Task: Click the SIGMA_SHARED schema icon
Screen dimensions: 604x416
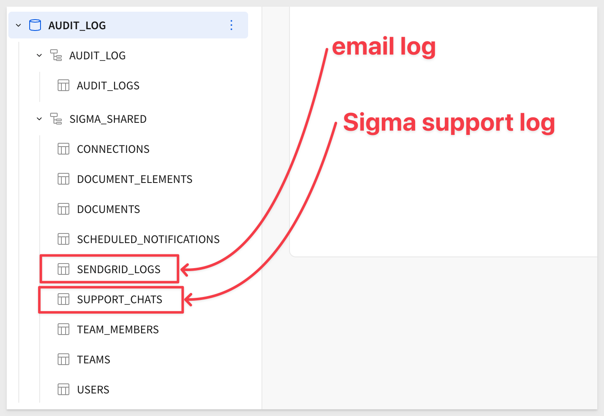Action: (x=56, y=119)
